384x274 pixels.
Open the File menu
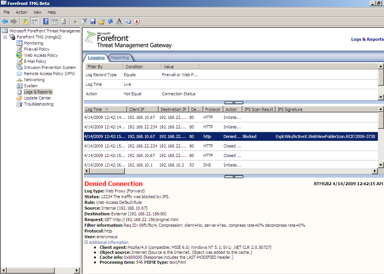click(6, 12)
